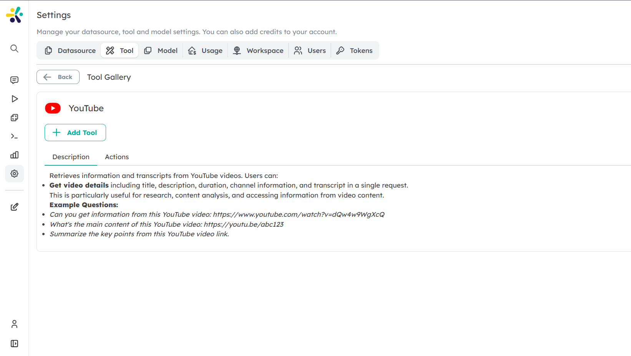The image size is (631, 356).
Task: Open search from the sidebar magnifier icon
Action: (x=14, y=48)
